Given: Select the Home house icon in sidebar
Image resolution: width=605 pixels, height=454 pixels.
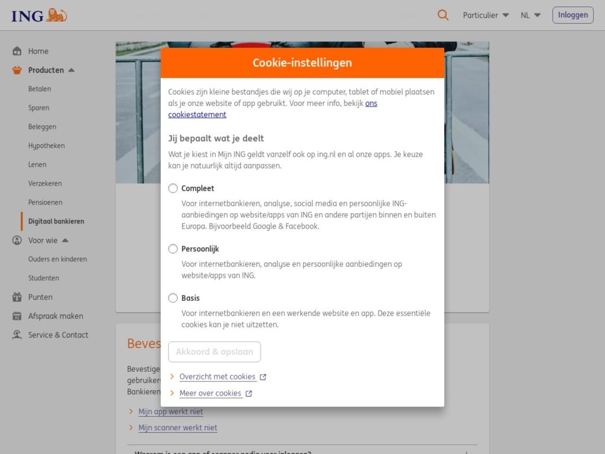Looking at the screenshot, I should click(x=17, y=51).
